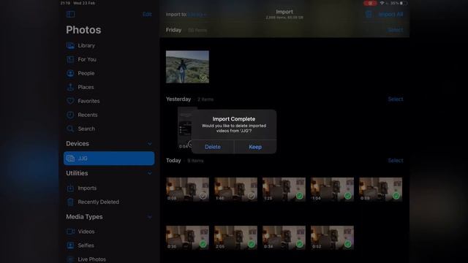Click Select for the Friday group
Viewport: 468px width, 263px height.
click(396, 30)
